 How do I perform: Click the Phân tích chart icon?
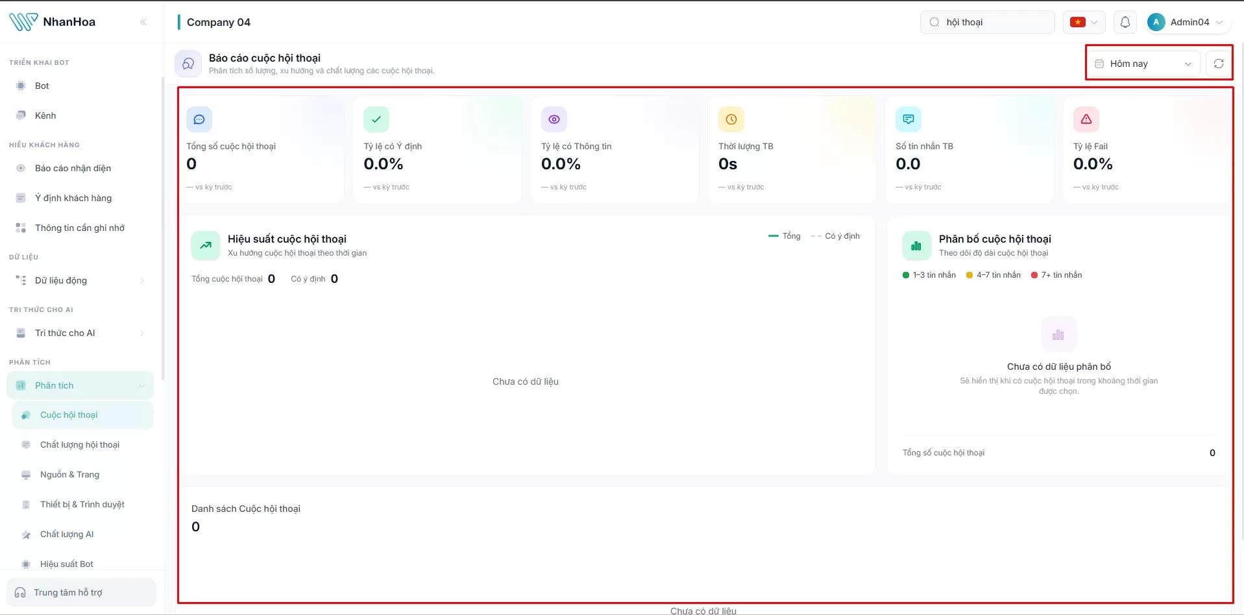pyautogui.click(x=21, y=385)
